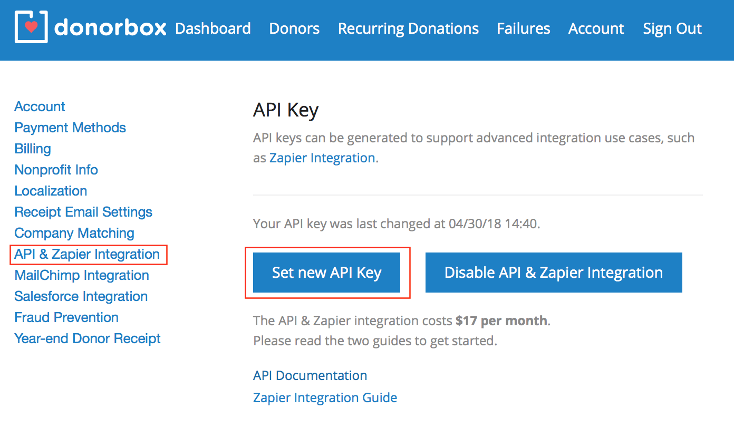Open Receipt Email Settings
Screen dimensions: 734x437
point(83,212)
